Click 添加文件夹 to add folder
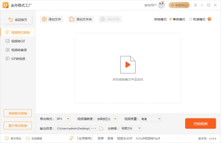The width and height of the screenshot is (221, 143). pyautogui.click(x=81, y=19)
